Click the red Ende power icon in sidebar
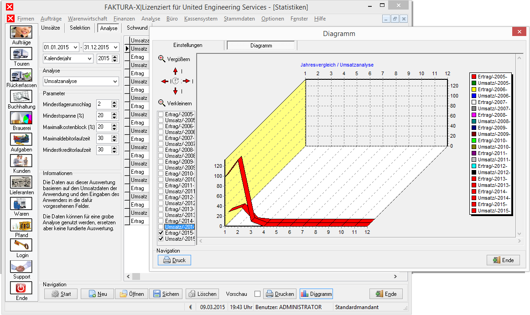The image size is (530, 315). 21,288
